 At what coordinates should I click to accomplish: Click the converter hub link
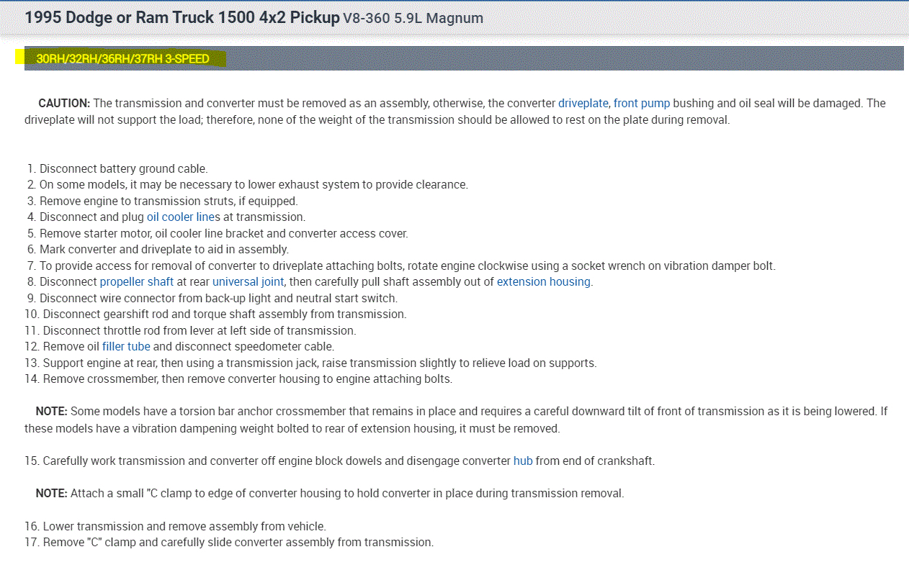pyautogui.click(x=523, y=461)
